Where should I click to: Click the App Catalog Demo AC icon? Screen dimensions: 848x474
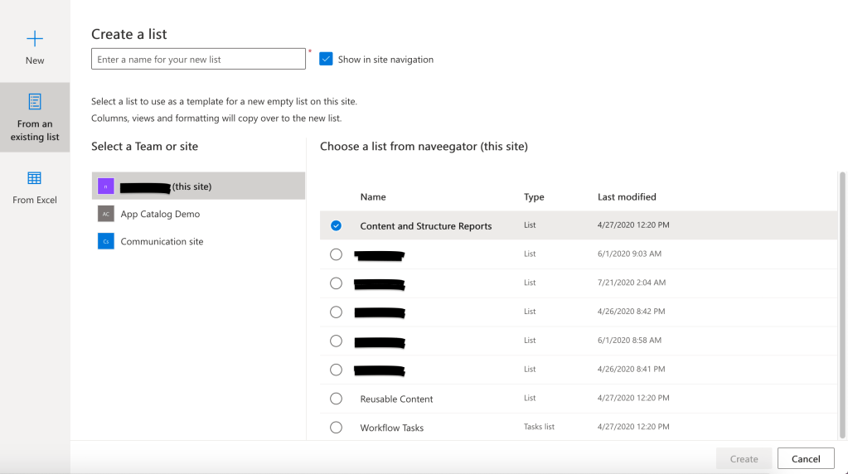pos(105,214)
